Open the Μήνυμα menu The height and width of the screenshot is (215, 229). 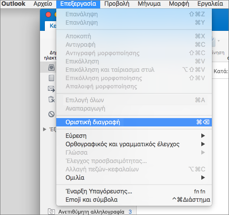(149, 4)
